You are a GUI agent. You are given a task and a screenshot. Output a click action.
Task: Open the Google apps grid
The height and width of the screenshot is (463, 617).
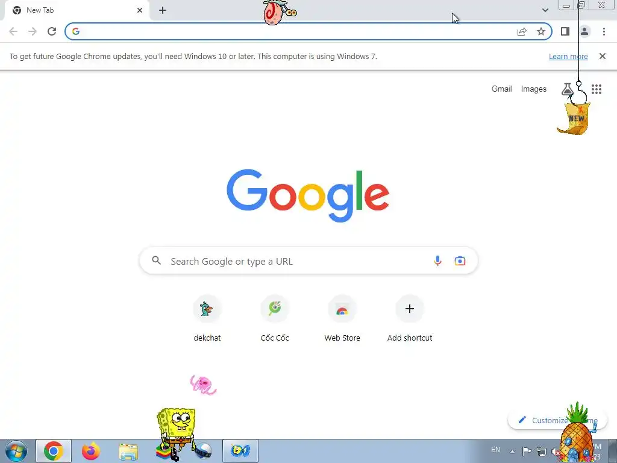click(x=597, y=89)
